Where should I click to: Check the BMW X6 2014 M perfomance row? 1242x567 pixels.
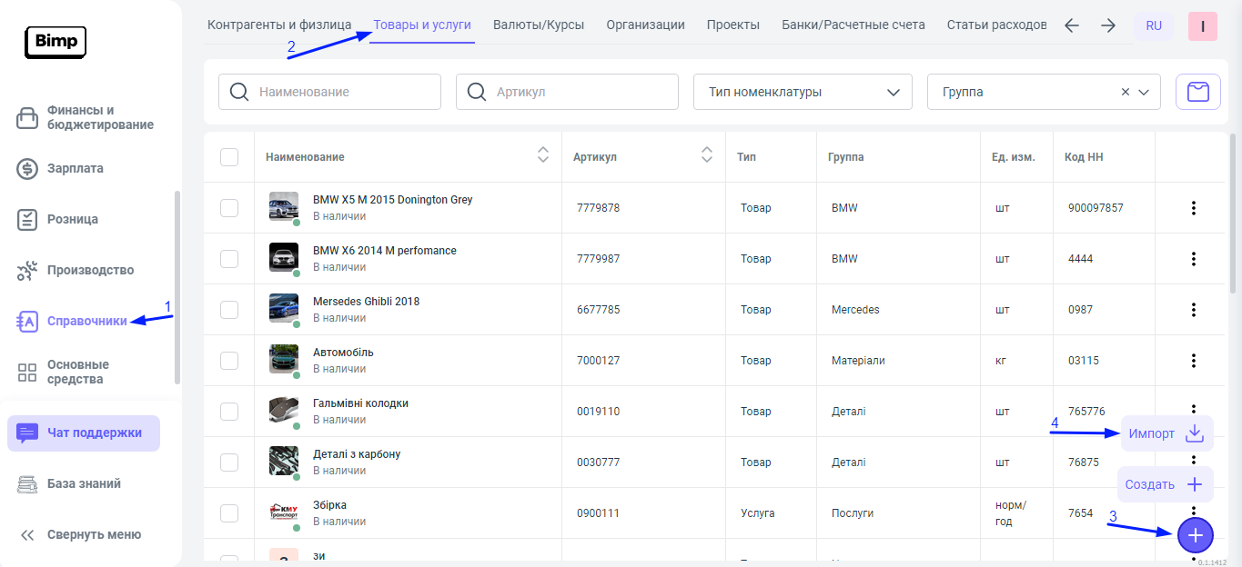coord(229,259)
